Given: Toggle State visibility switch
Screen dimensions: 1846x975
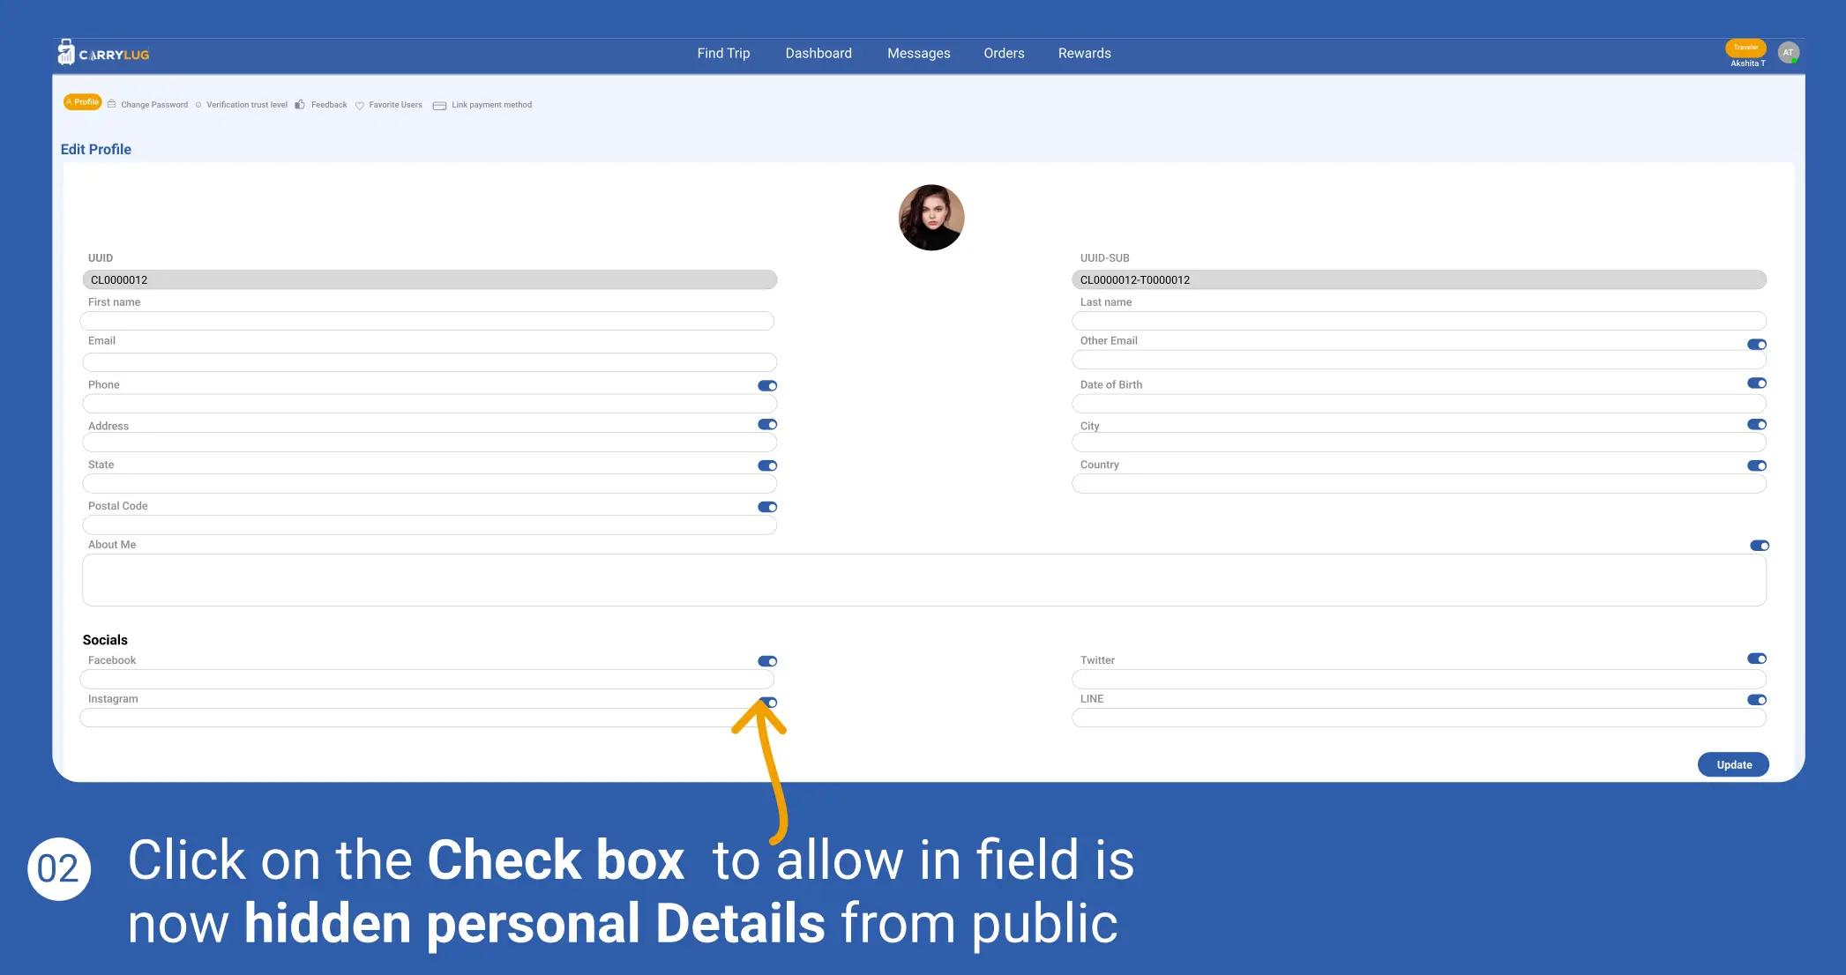Looking at the screenshot, I should 767,466.
